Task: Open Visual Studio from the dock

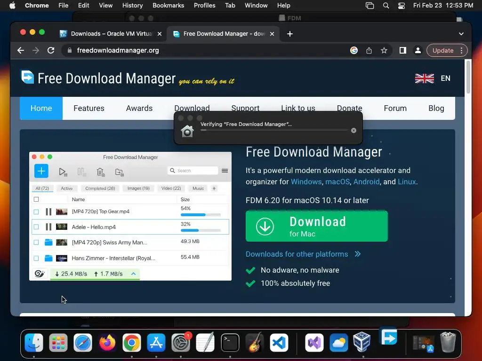Action: pyautogui.click(x=314, y=342)
